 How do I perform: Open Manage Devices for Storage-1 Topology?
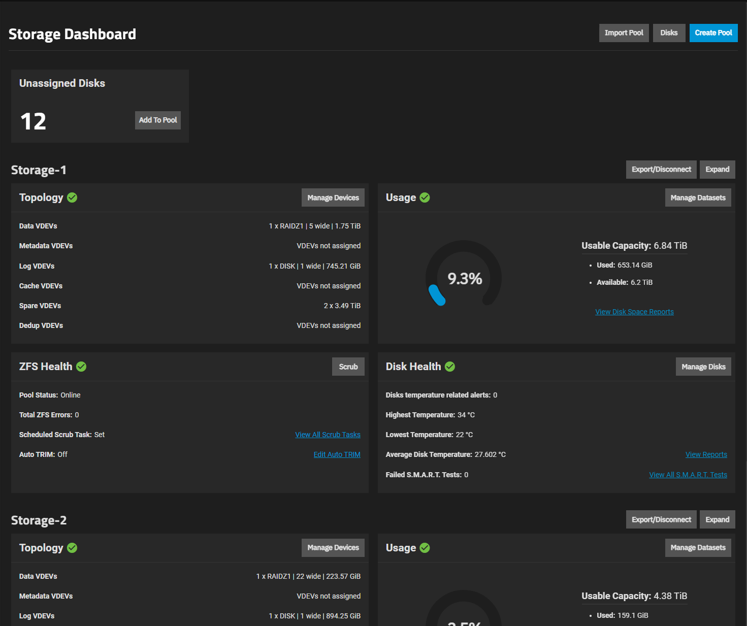[x=333, y=198]
